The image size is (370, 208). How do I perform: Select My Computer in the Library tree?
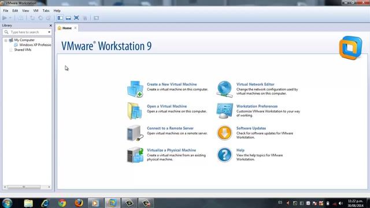[x=24, y=40]
